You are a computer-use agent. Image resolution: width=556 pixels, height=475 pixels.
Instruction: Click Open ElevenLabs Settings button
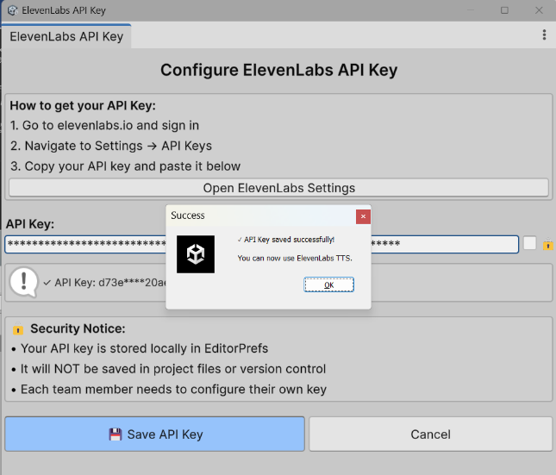click(278, 188)
